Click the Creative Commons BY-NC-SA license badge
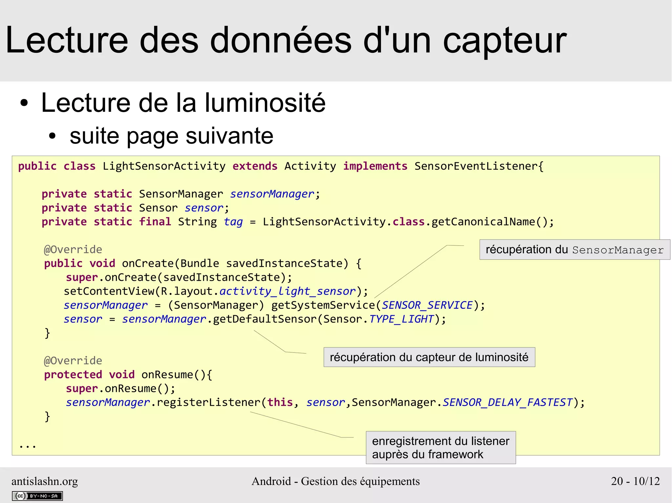This screenshot has height=503, width=672. point(37,496)
